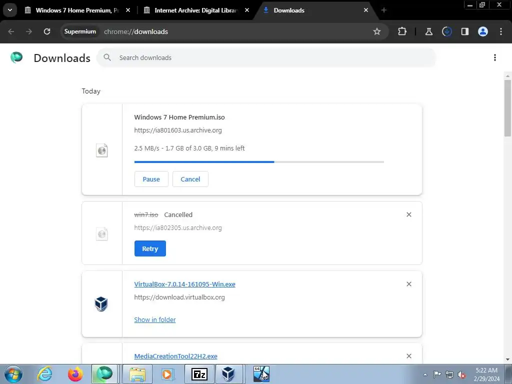512x384 pixels.
Task: Open the tab search dropdown arrow
Action: [x=10, y=10]
